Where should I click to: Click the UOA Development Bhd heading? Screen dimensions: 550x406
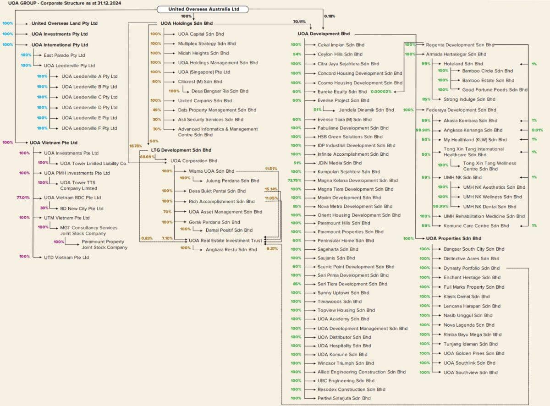pos(324,34)
